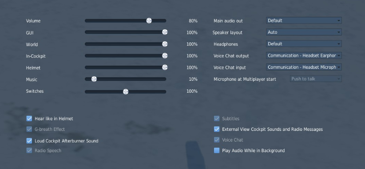The height and width of the screenshot is (169, 365).
Task: Disable Loud Cockpit Afterburner Sound
Action: 29,141
